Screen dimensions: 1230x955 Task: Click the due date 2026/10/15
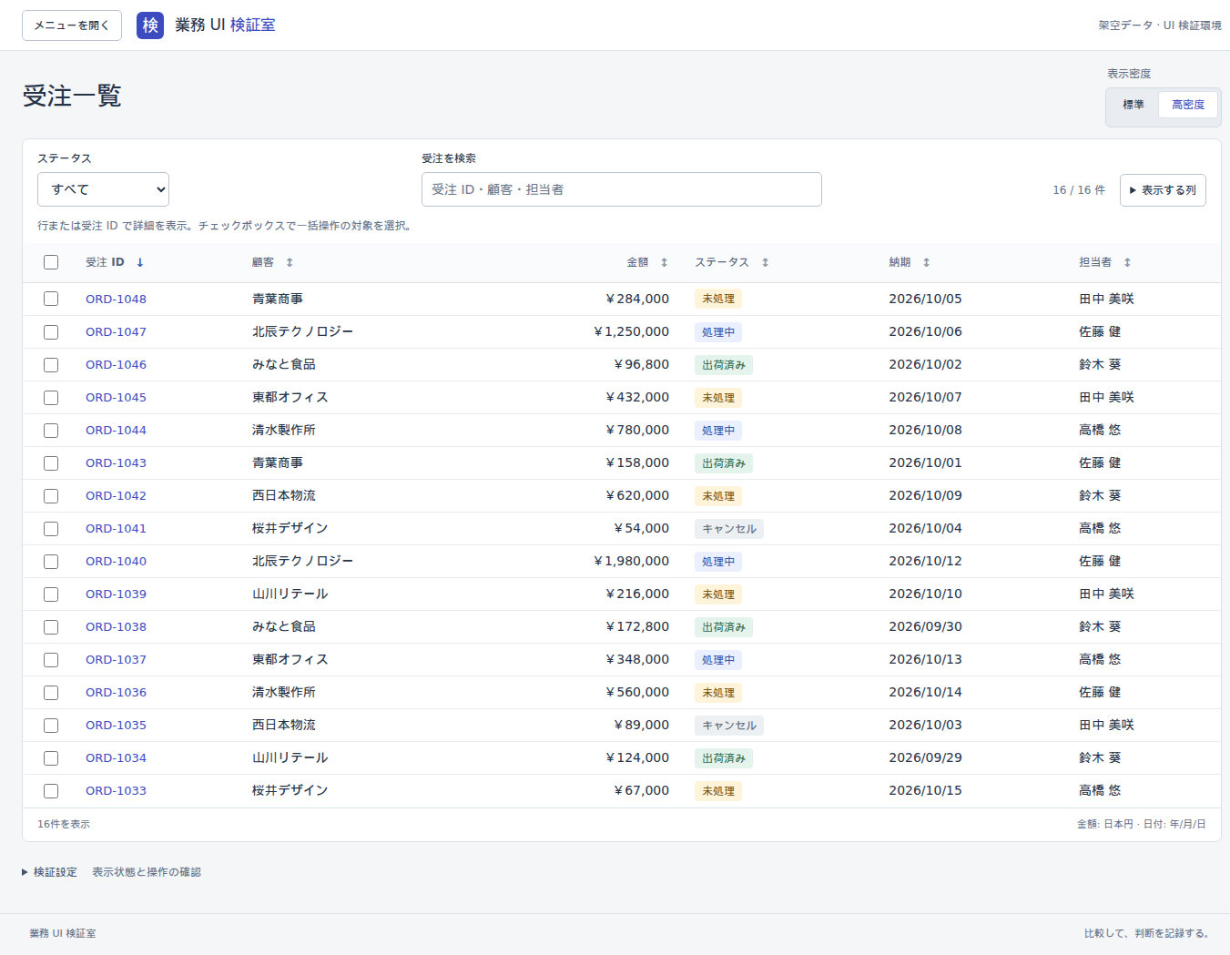925,790
